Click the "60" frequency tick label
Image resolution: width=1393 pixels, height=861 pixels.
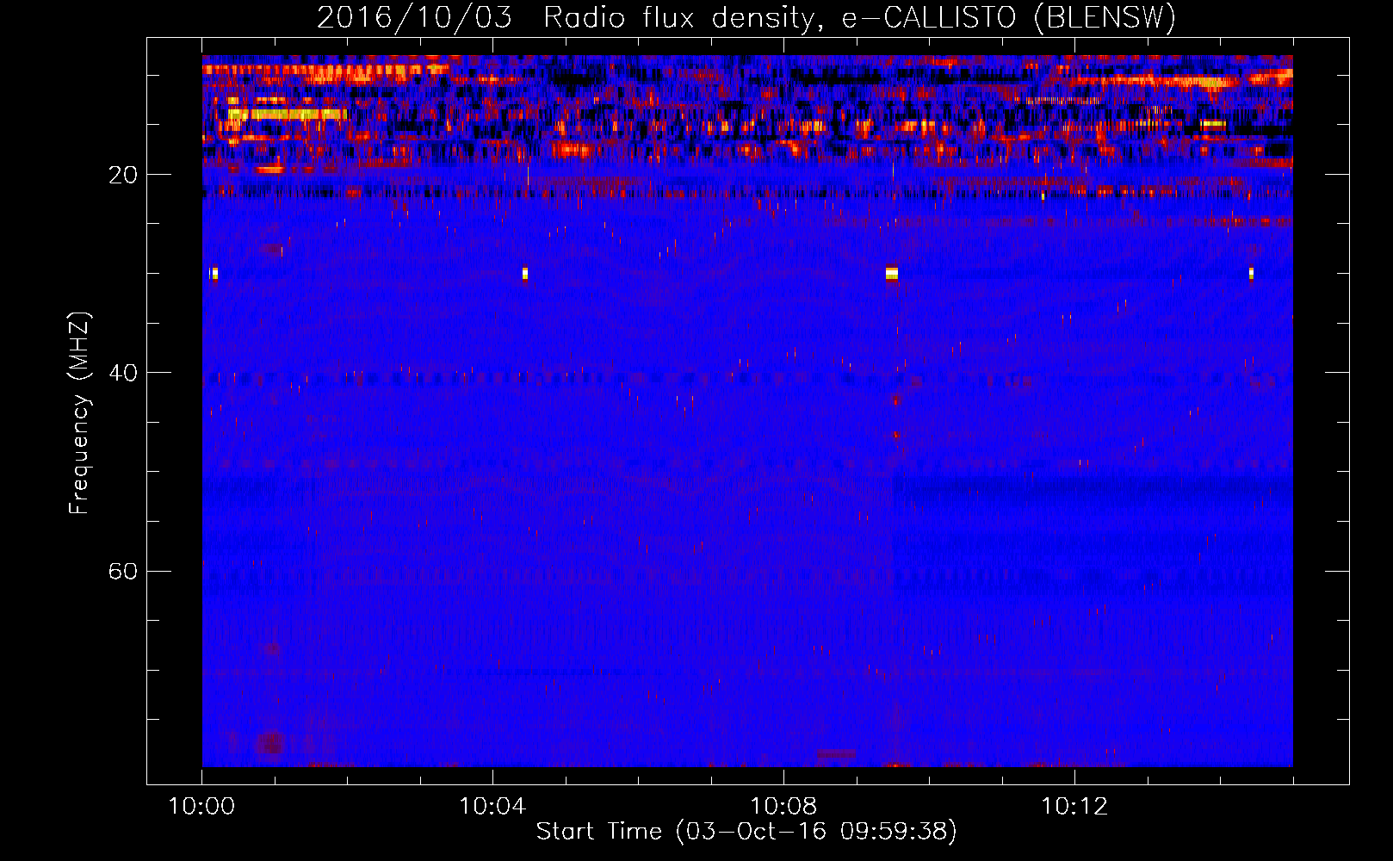(x=123, y=571)
